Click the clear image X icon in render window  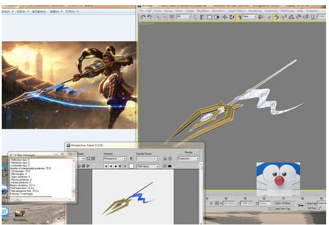point(88,166)
